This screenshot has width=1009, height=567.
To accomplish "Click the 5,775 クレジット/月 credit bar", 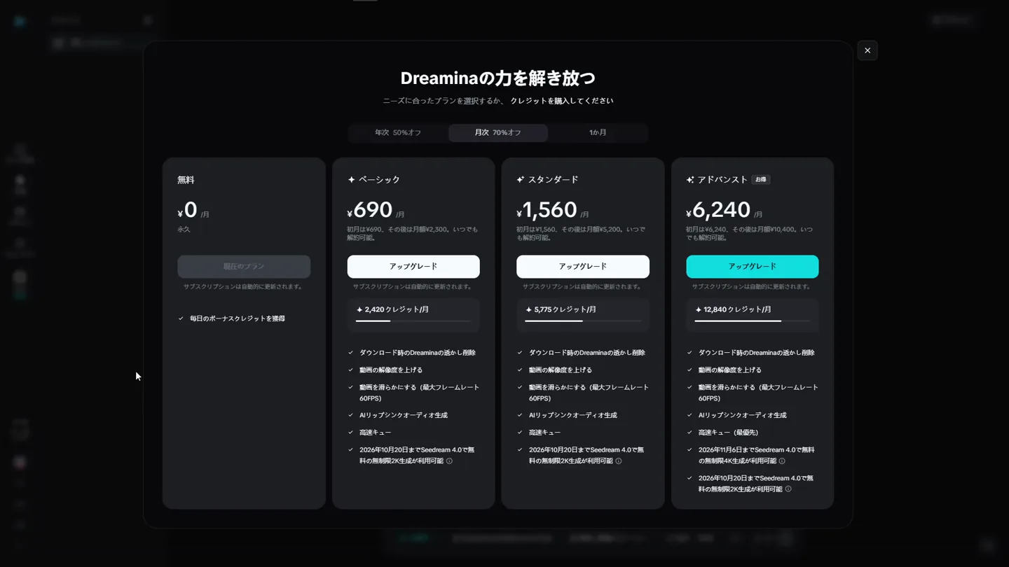I will point(583,314).
